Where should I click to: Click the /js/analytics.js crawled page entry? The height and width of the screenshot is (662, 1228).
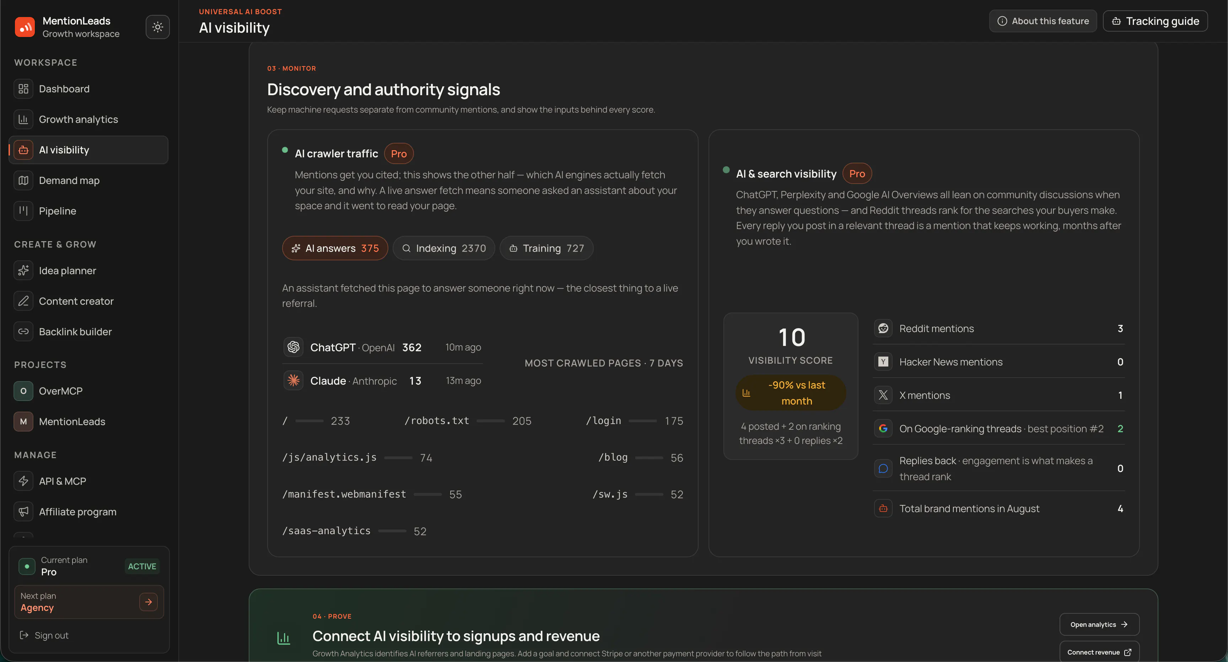[357, 457]
